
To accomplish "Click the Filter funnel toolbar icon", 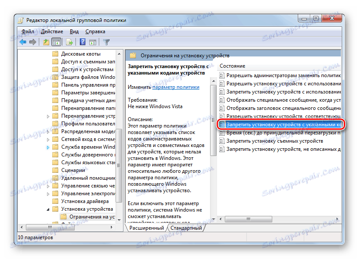I will pos(106,42).
